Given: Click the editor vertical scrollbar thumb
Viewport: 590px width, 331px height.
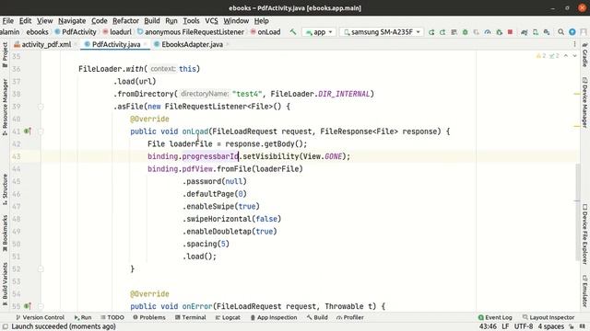Looking at the screenshot, I should (578, 212).
